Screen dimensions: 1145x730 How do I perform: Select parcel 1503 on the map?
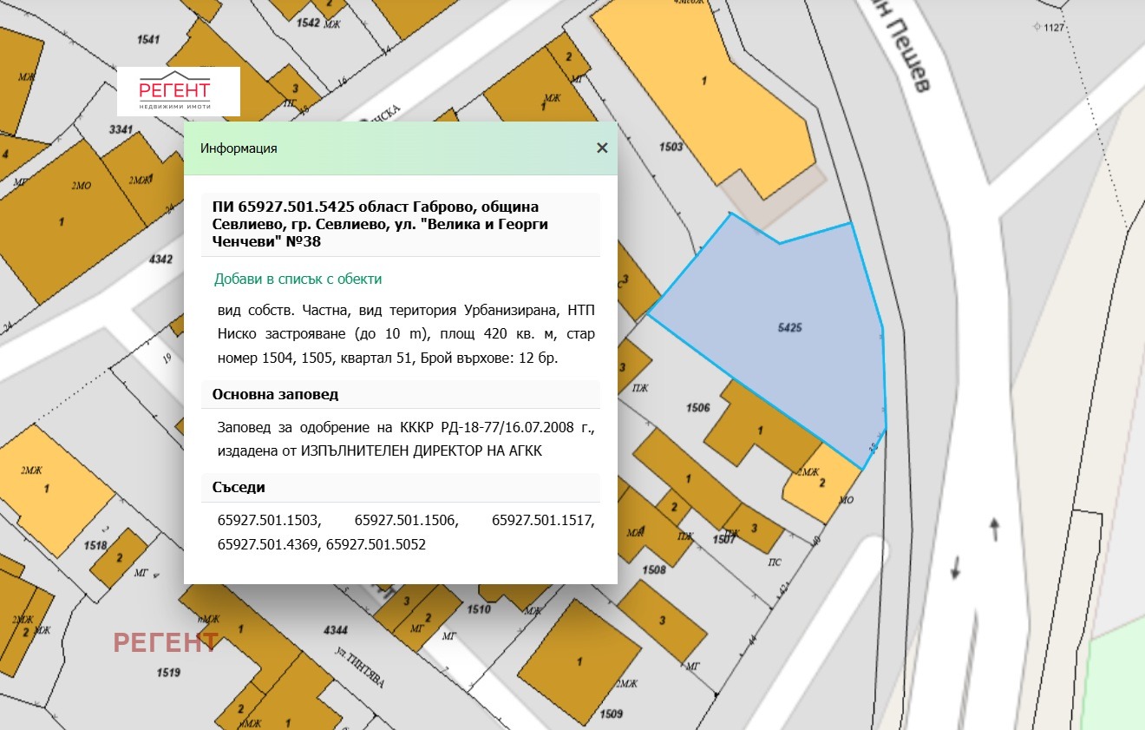pyautogui.click(x=671, y=148)
